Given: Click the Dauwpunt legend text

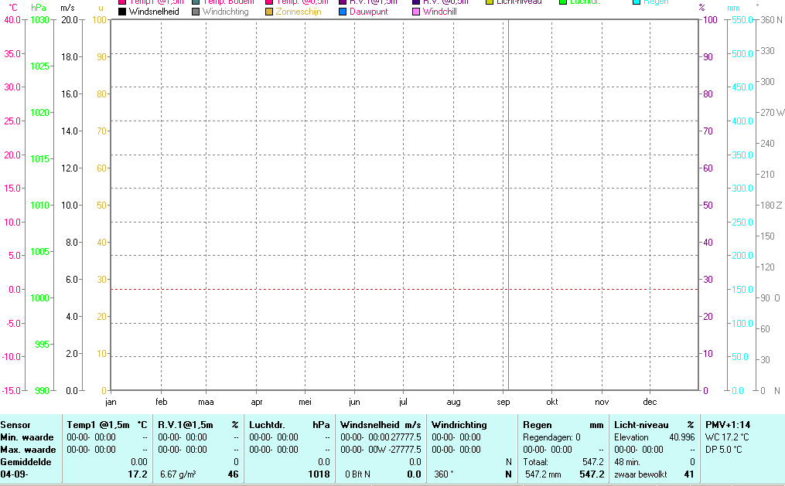Looking at the screenshot, I should (x=369, y=12).
